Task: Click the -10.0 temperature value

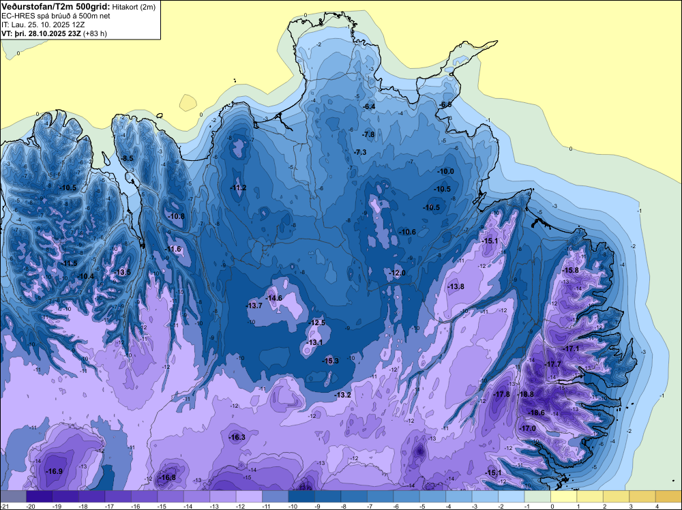Action: point(446,172)
